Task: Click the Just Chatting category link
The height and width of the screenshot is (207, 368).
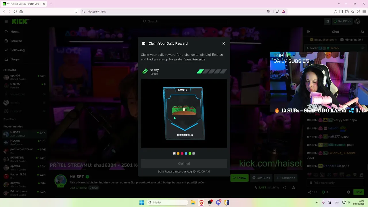Action: [78, 188]
